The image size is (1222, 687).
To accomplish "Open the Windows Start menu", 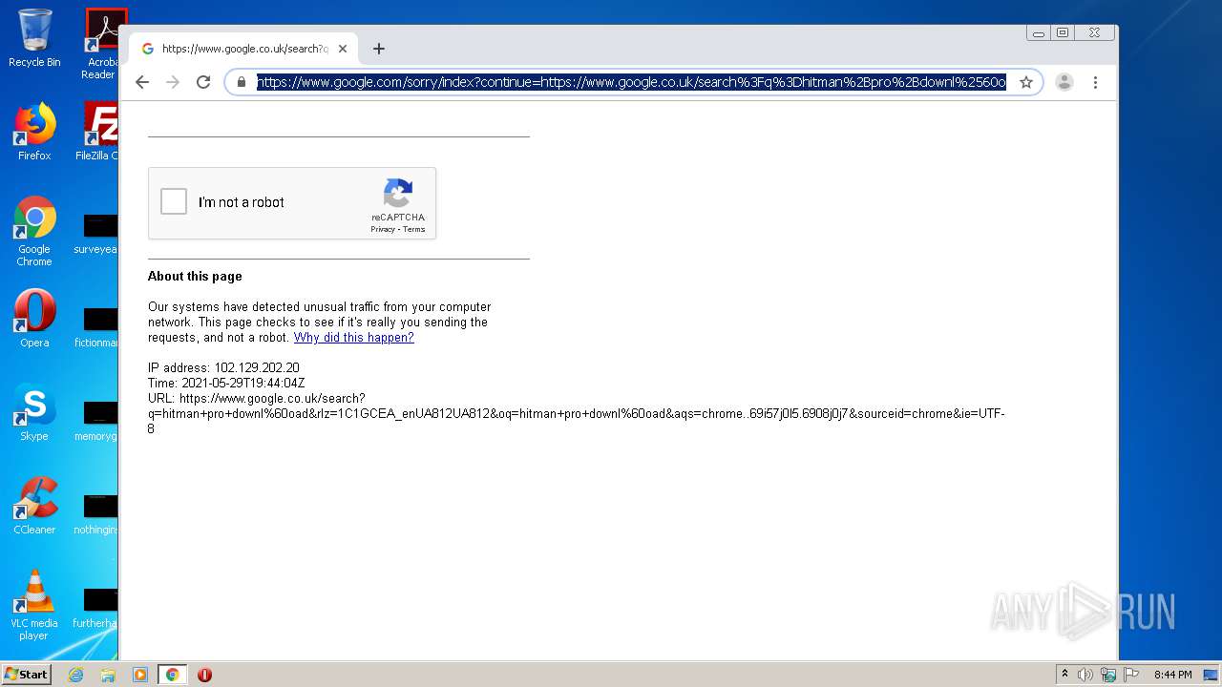I will point(26,674).
